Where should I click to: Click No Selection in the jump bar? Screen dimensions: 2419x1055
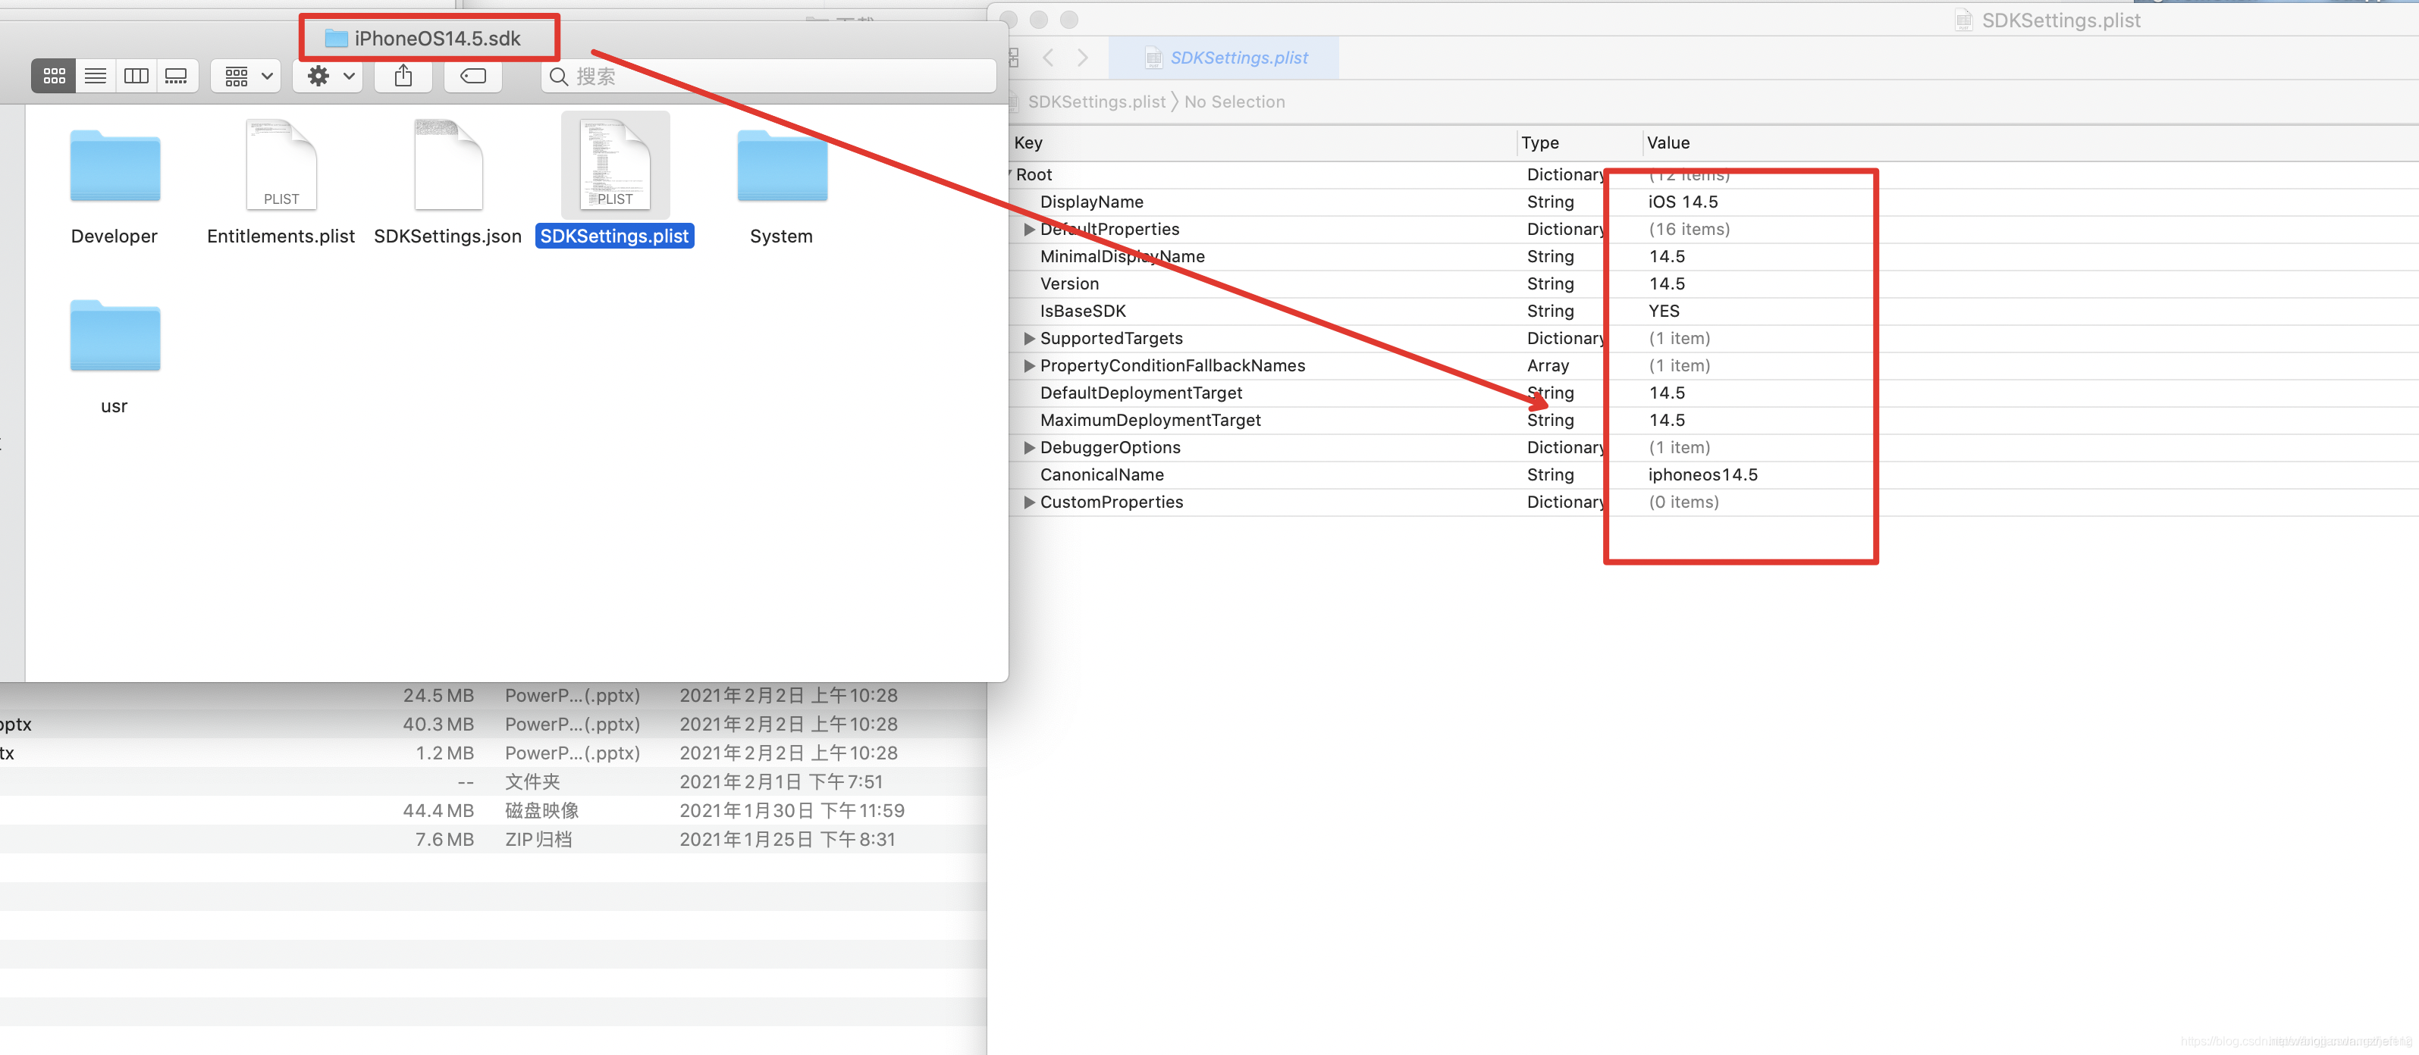coord(1234,102)
